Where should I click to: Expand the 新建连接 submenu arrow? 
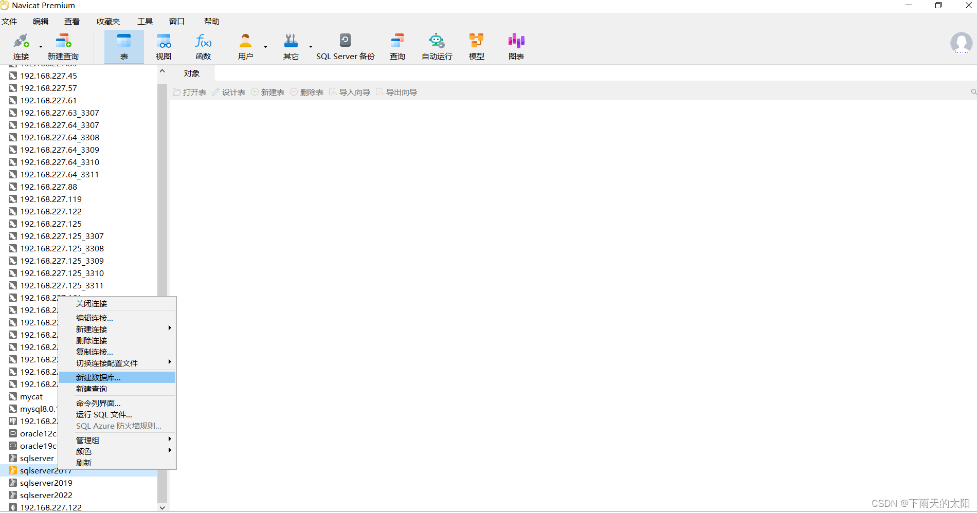coord(170,328)
